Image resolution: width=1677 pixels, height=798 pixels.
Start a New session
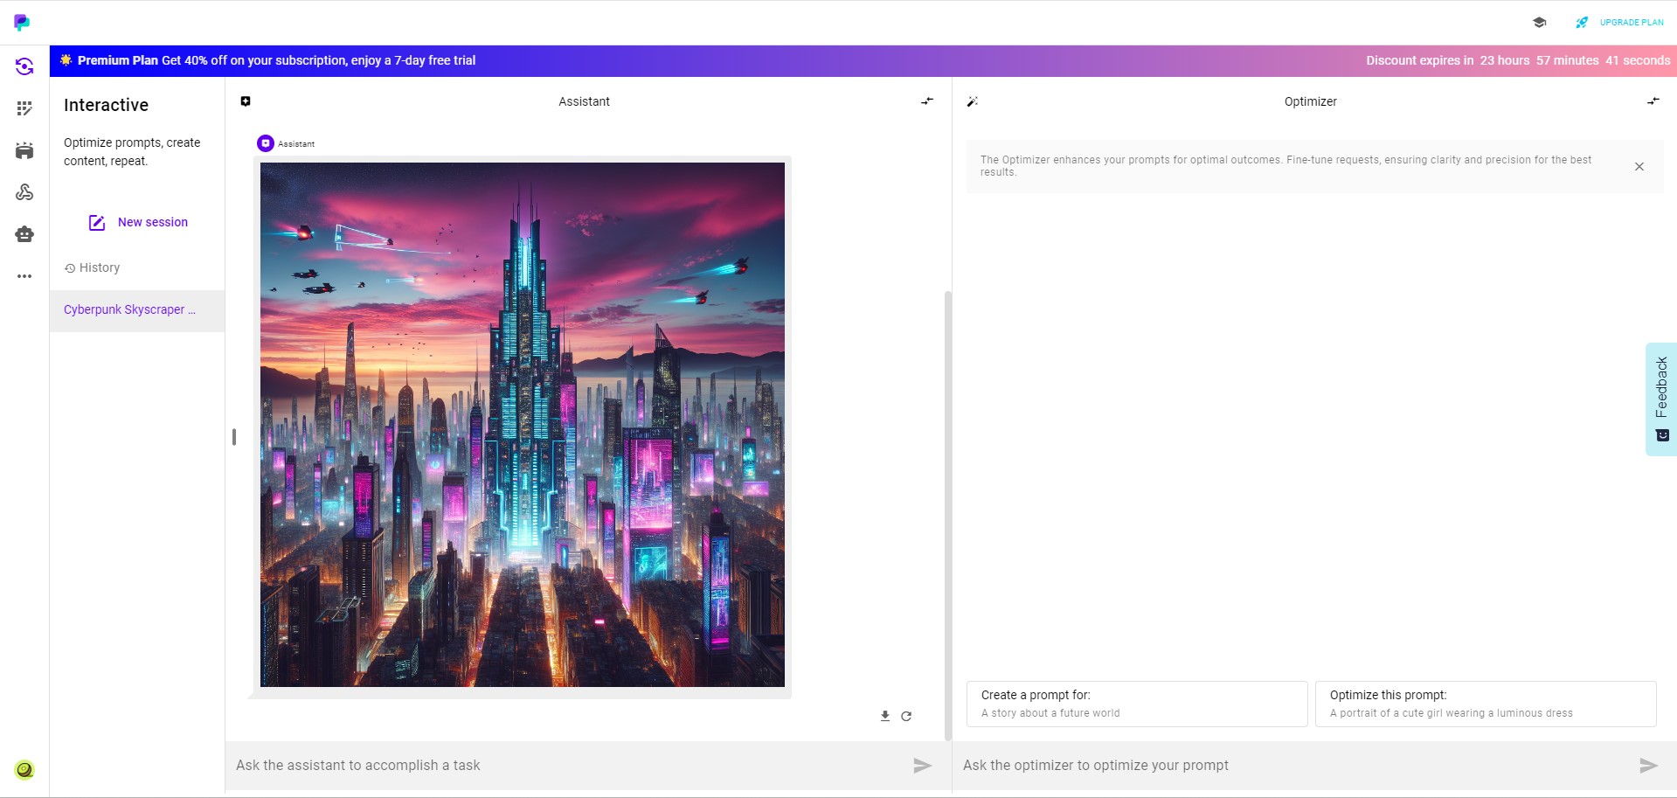point(138,223)
